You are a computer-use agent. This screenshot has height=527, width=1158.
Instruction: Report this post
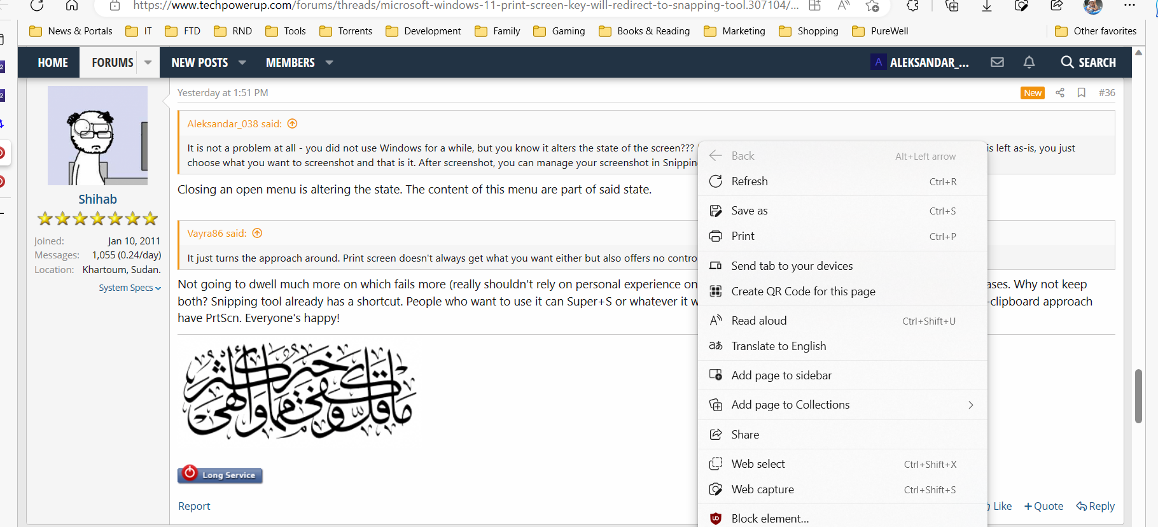click(194, 506)
